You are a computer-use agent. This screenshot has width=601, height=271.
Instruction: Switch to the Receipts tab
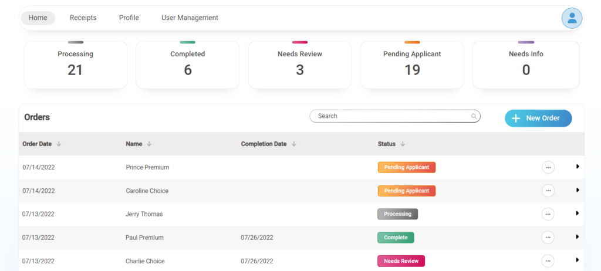(x=83, y=18)
